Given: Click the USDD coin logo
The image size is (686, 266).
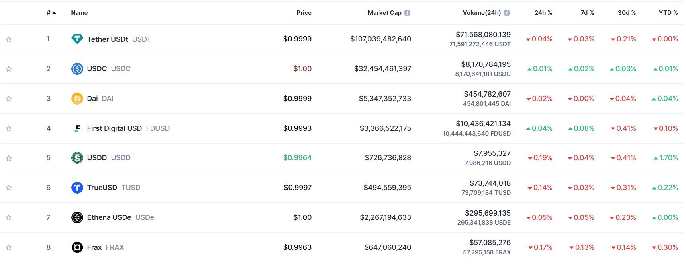Looking at the screenshot, I should point(77,158).
